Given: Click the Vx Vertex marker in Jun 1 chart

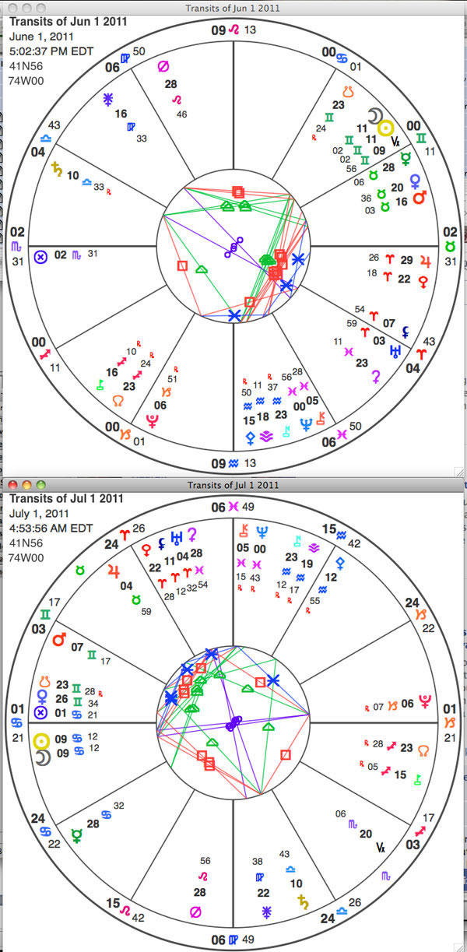Looking at the screenshot, I should point(395,140).
